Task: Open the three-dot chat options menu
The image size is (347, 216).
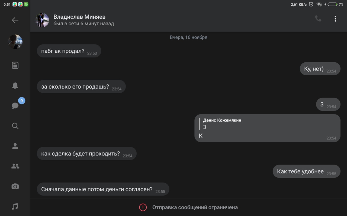Action: 335,19
